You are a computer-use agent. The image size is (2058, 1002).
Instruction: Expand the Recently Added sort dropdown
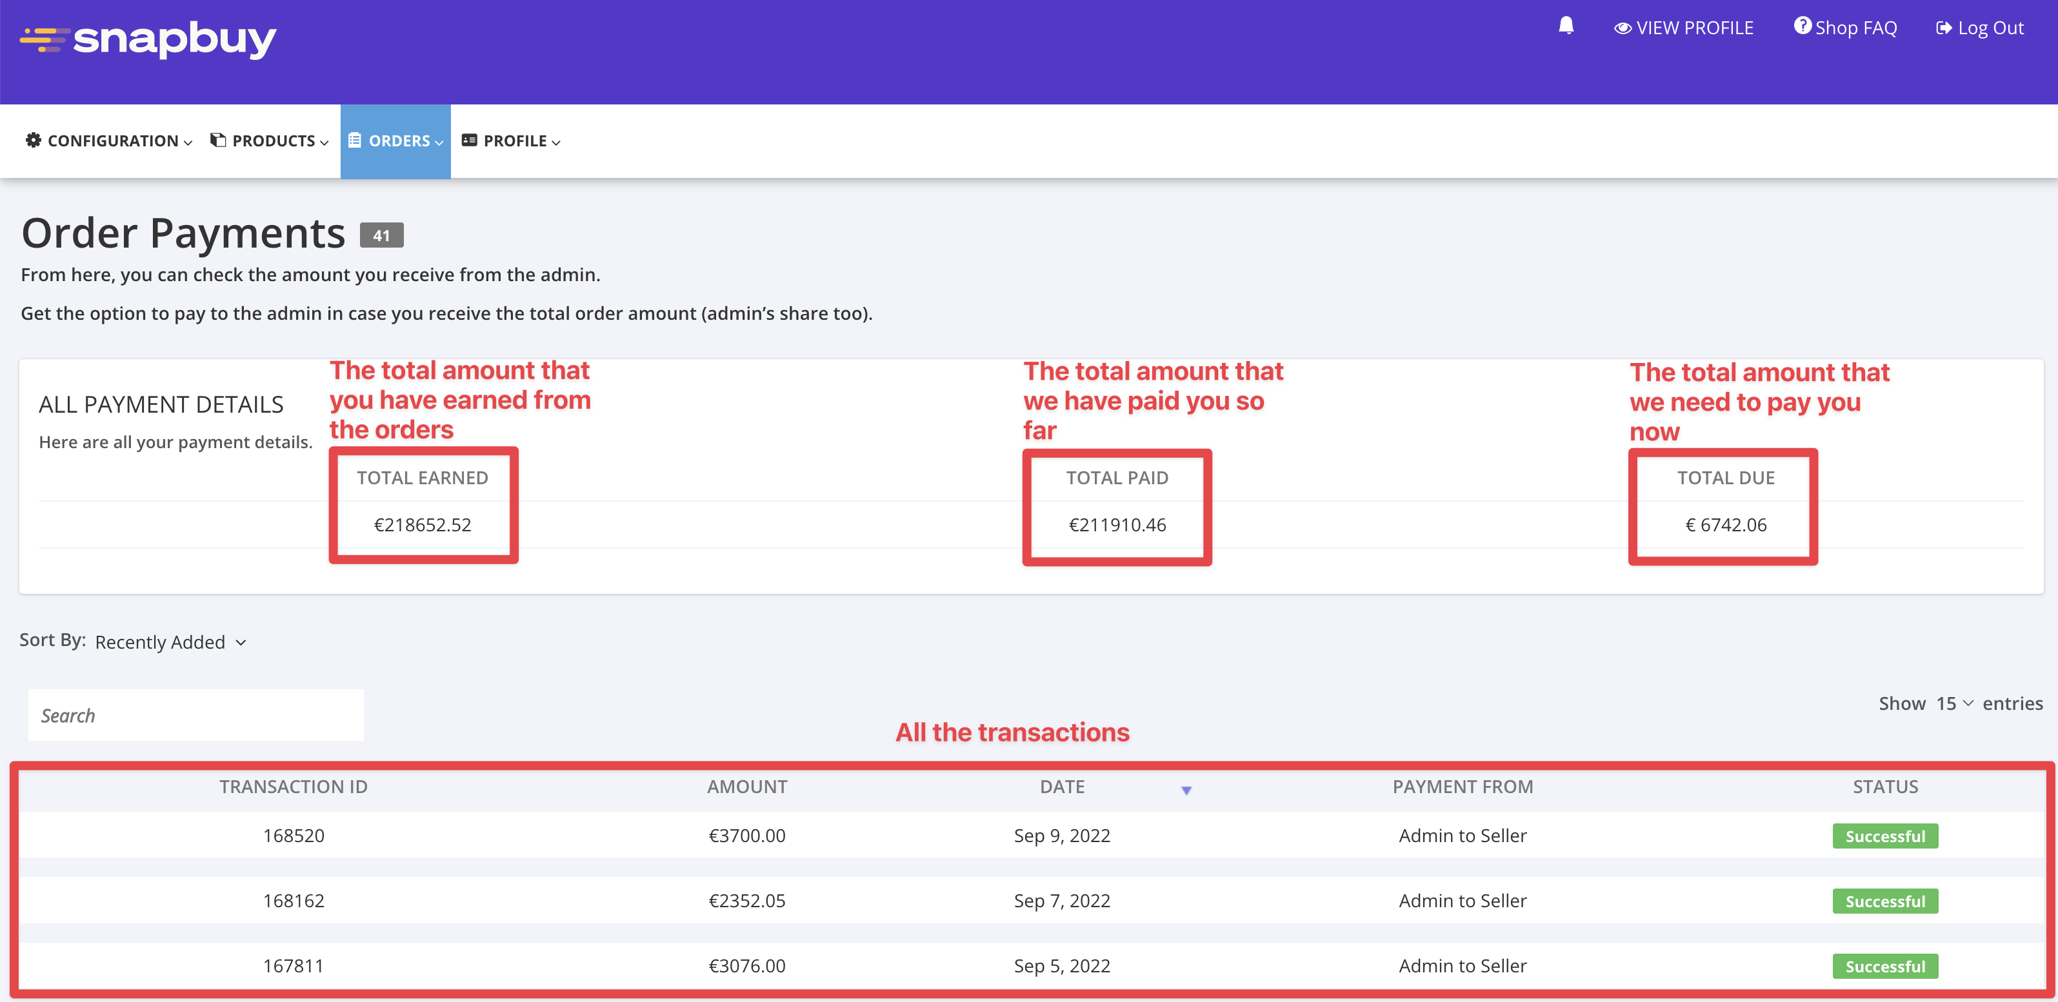(x=171, y=642)
